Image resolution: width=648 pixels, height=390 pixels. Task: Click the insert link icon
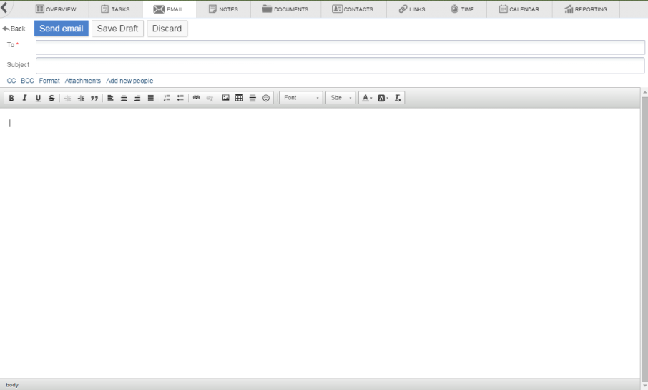click(197, 98)
